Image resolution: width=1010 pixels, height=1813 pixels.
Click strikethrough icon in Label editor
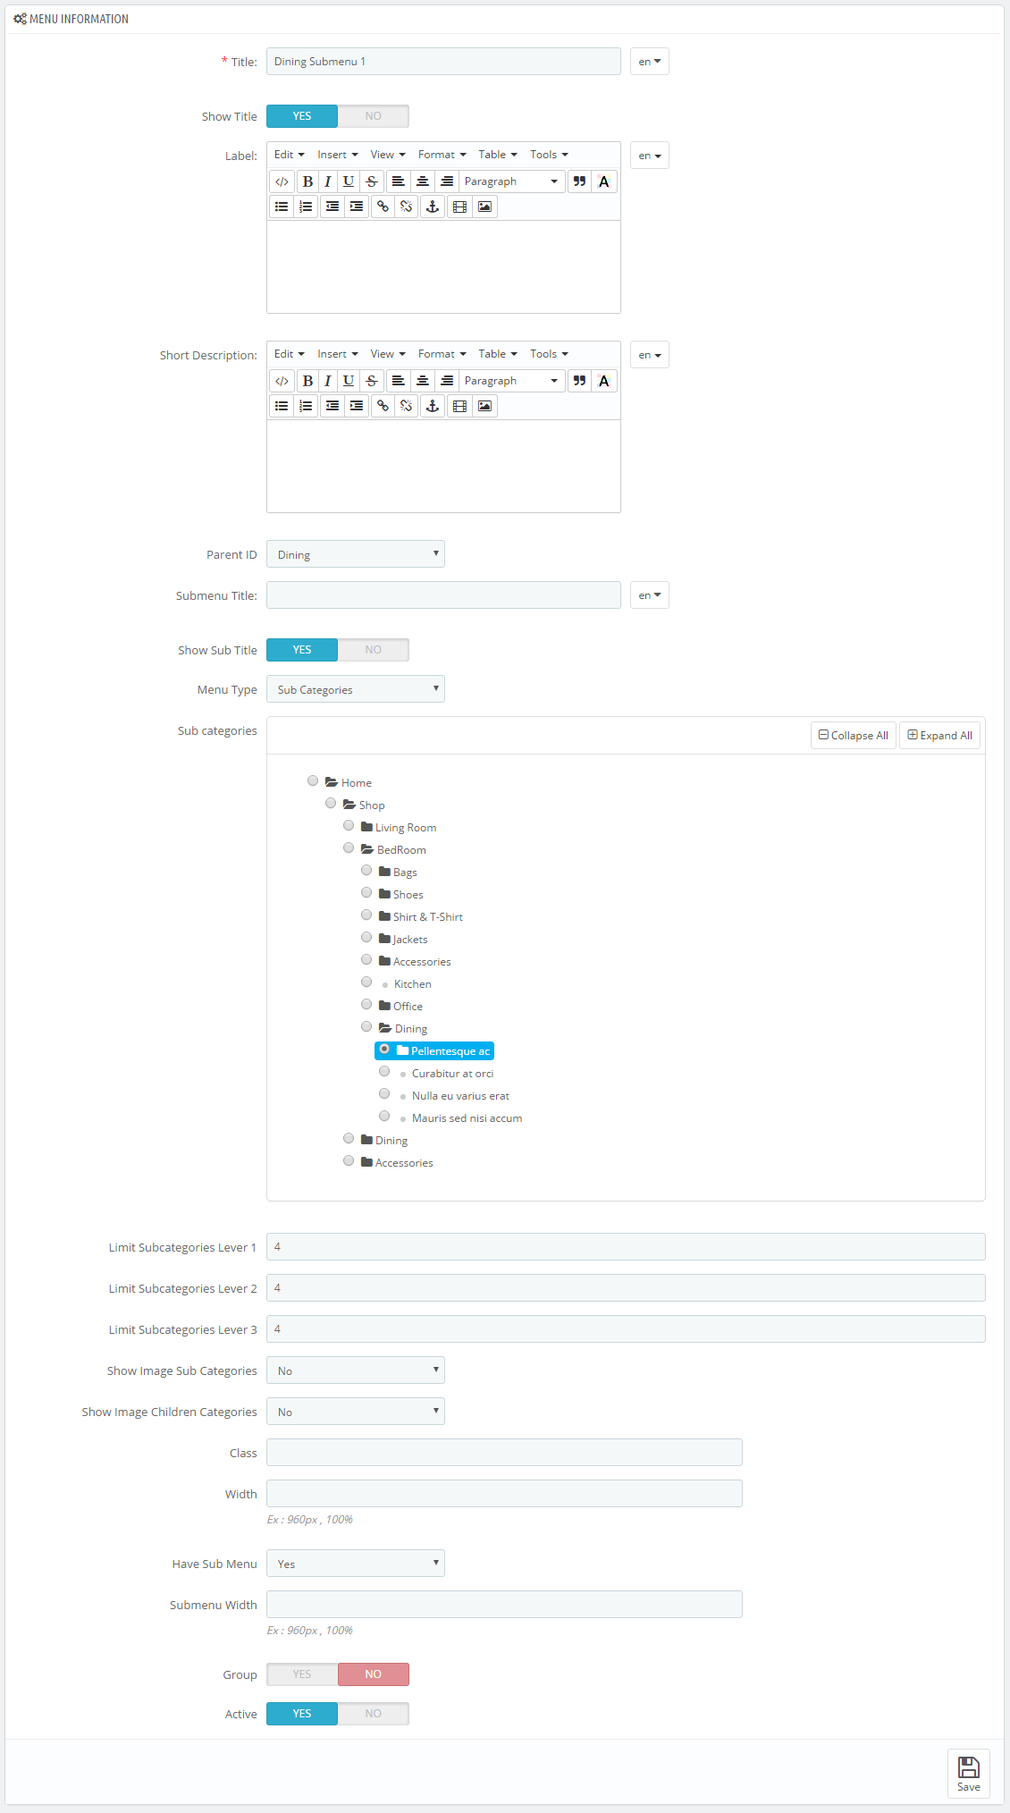point(372,181)
